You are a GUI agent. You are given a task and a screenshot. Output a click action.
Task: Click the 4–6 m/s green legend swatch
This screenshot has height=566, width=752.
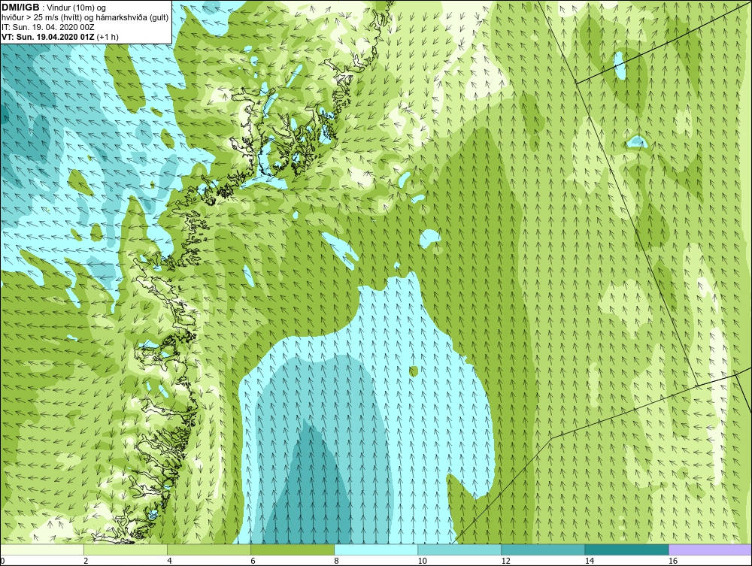[209, 549]
